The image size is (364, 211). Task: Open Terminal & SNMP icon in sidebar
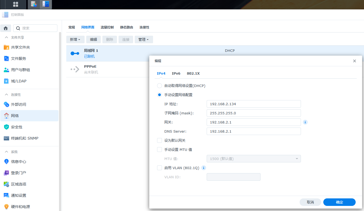tap(6, 138)
